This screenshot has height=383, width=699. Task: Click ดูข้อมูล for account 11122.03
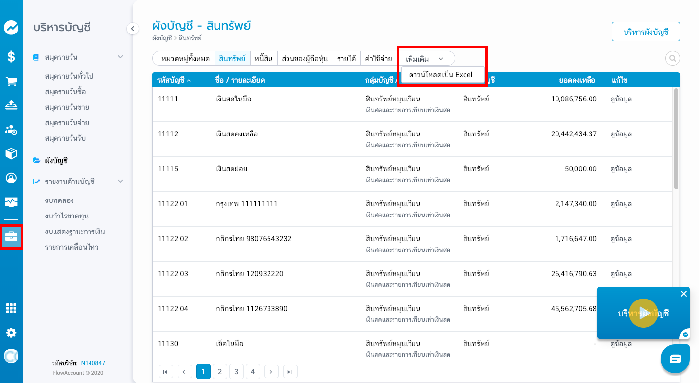click(x=621, y=274)
